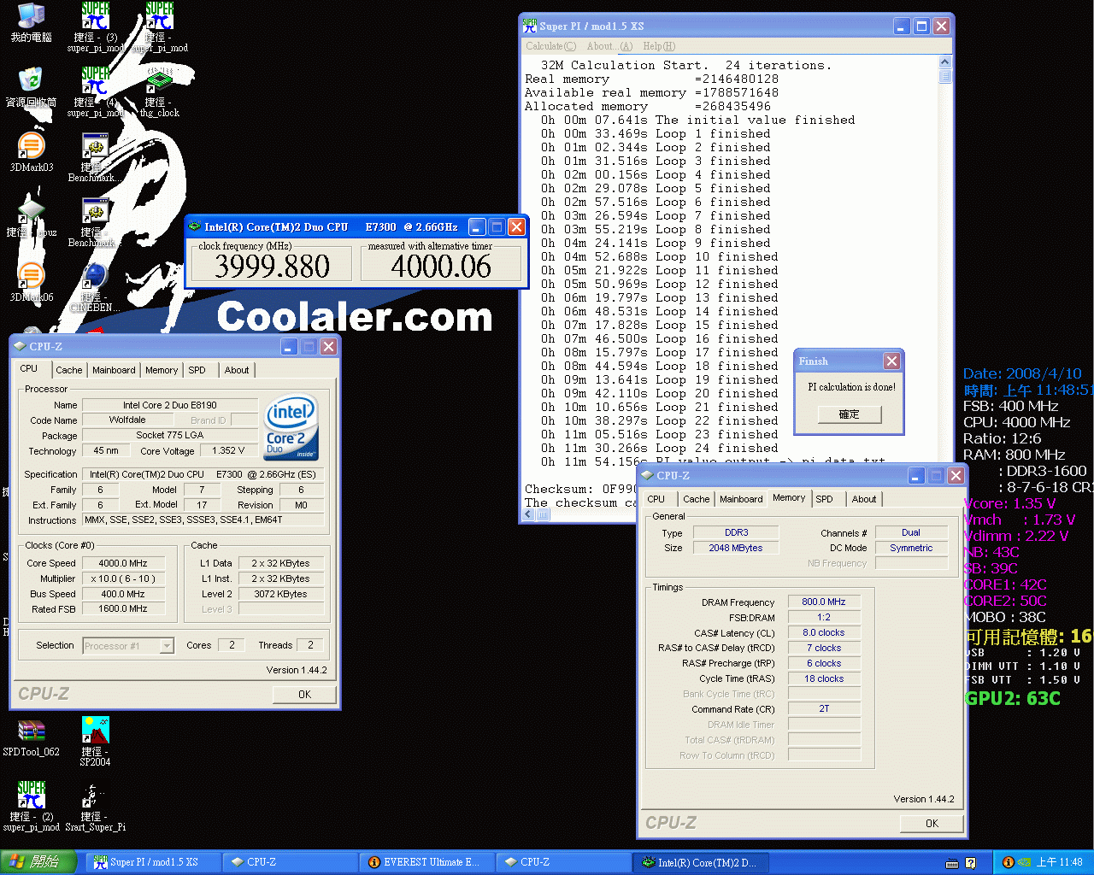Click the Cycle Time value 18 clocks
1094x875 pixels.
(824, 678)
